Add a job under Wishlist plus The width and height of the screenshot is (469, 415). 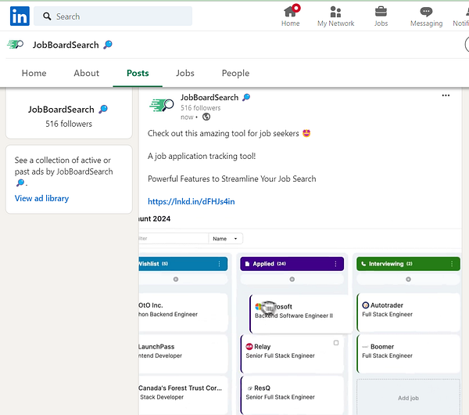pyautogui.click(x=176, y=280)
